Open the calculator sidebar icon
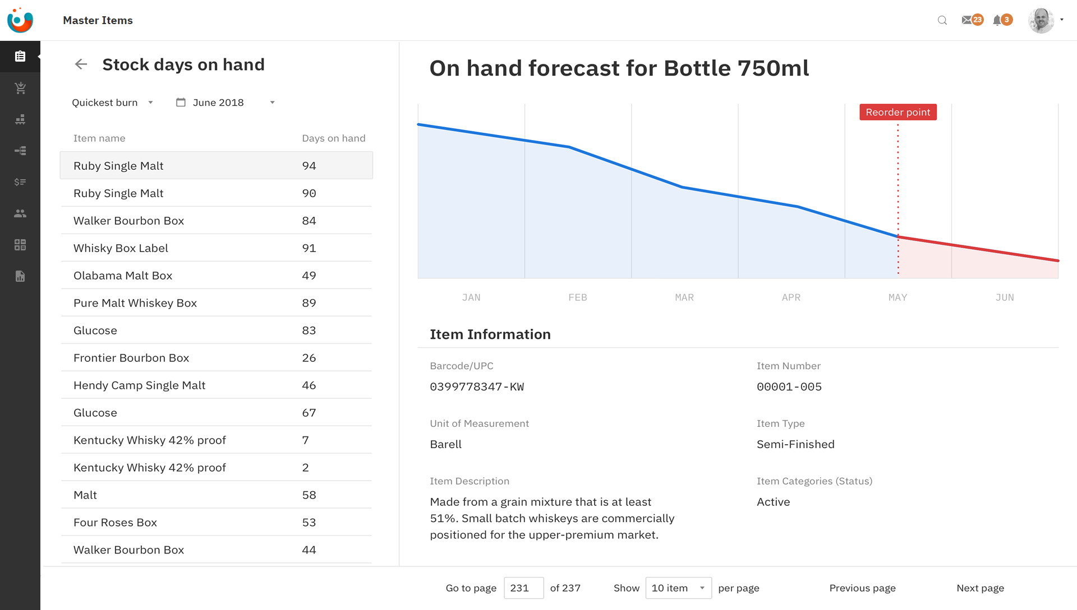Image resolution: width=1077 pixels, height=610 pixels. (x=20, y=245)
